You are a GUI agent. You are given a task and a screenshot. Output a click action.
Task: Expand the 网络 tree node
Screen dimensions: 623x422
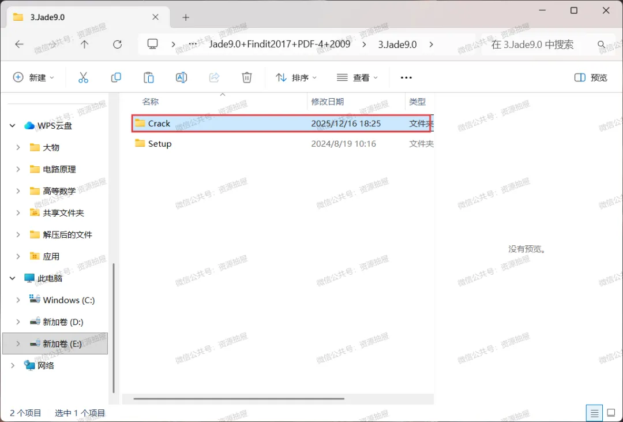[x=13, y=365]
